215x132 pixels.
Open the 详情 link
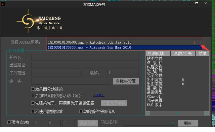click(x=99, y=95)
